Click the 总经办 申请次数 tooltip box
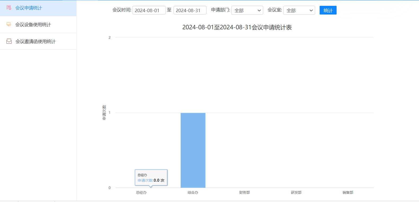Image resolution: width=419 pixels, height=202 pixels. pyautogui.click(x=151, y=178)
